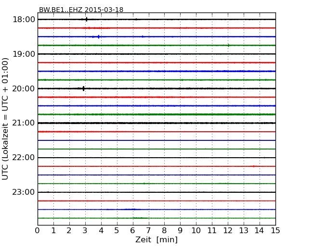
Task: Click the x-axis tick label "13"
Action: click(244, 231)
